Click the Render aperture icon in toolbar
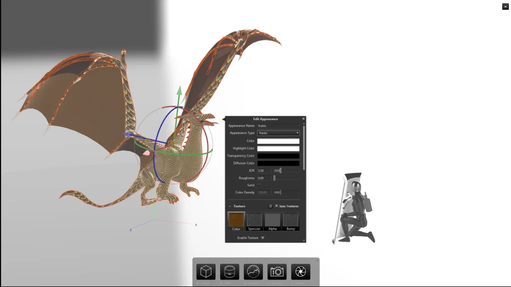 click(300, 272)
